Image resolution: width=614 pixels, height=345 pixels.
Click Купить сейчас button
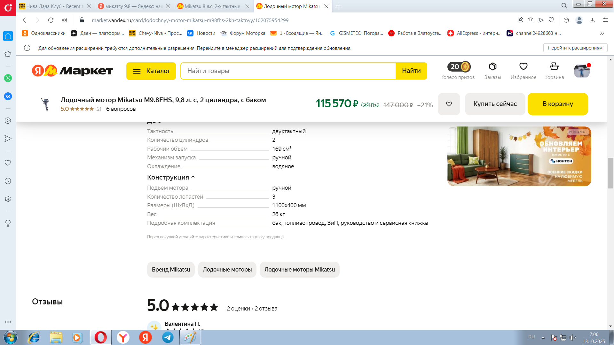(495, 104)
